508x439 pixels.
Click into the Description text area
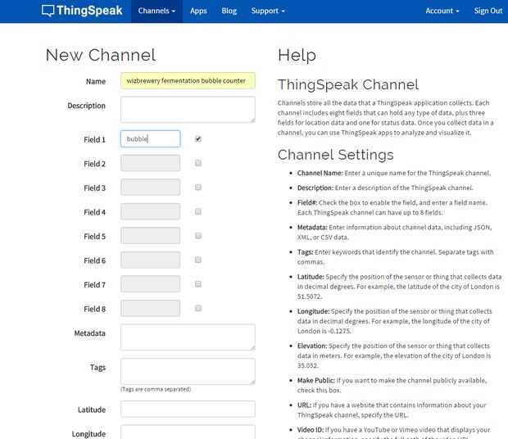tap(188, 110)
